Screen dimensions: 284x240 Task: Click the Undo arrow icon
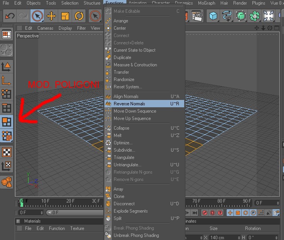coord(10,16)
